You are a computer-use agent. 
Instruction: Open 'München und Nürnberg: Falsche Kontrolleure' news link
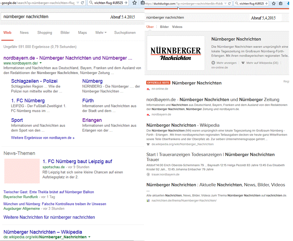pyautogui.click(x=55, y=204)
